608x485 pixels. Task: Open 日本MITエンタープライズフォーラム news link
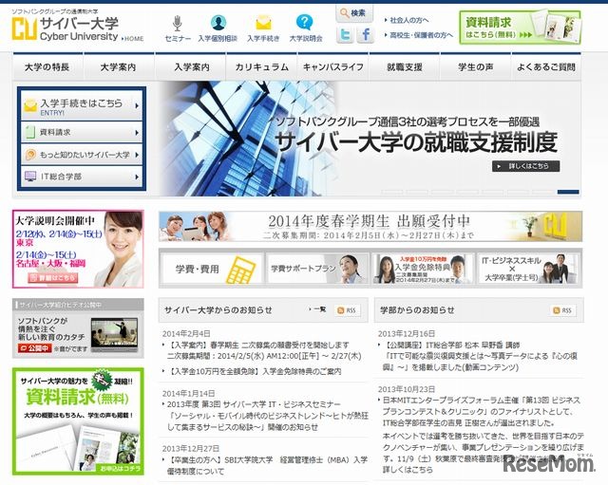coord(482,411)
